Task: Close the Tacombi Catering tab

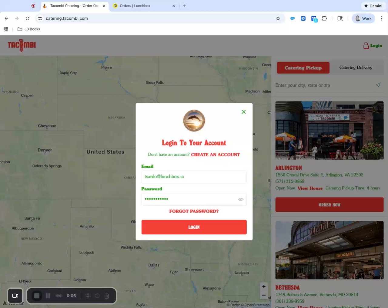Action: [104, 6]
